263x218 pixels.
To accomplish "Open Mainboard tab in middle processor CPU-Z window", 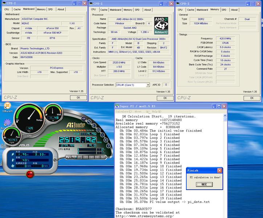I will coord(116,10).
